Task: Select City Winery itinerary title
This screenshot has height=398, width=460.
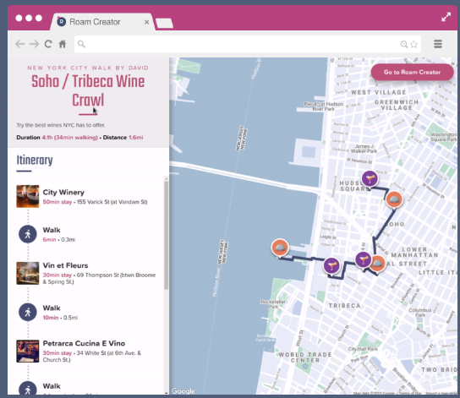Action: tap(63, 193)
